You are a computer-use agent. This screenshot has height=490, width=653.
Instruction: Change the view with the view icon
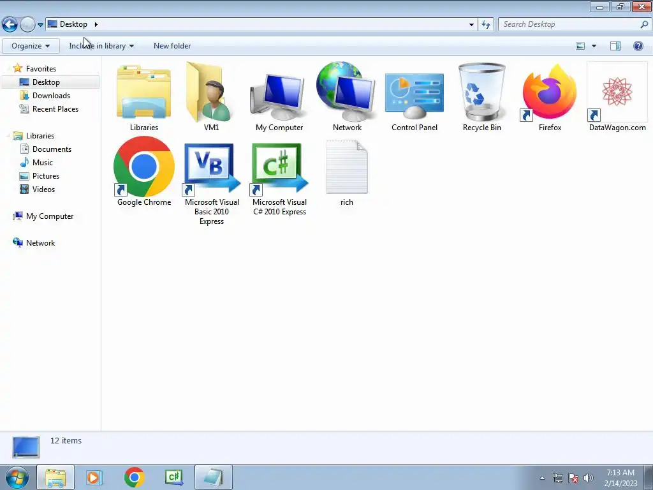pyautogui.click(x=580, y=46)
